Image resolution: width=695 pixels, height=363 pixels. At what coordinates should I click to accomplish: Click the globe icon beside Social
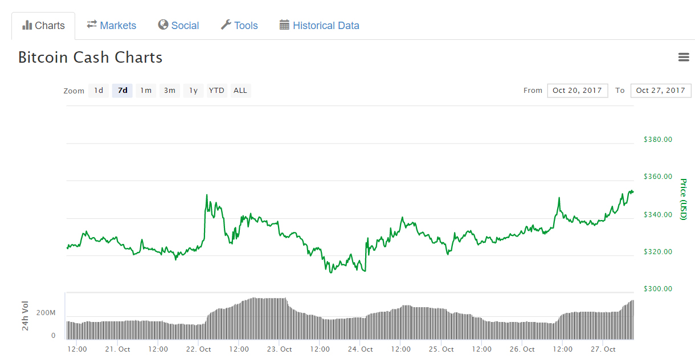pos(163,25)
